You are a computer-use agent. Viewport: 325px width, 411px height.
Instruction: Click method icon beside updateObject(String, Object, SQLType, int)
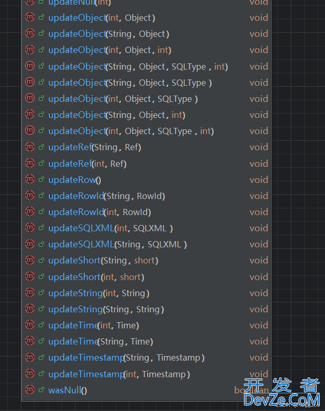pos(30,66)
